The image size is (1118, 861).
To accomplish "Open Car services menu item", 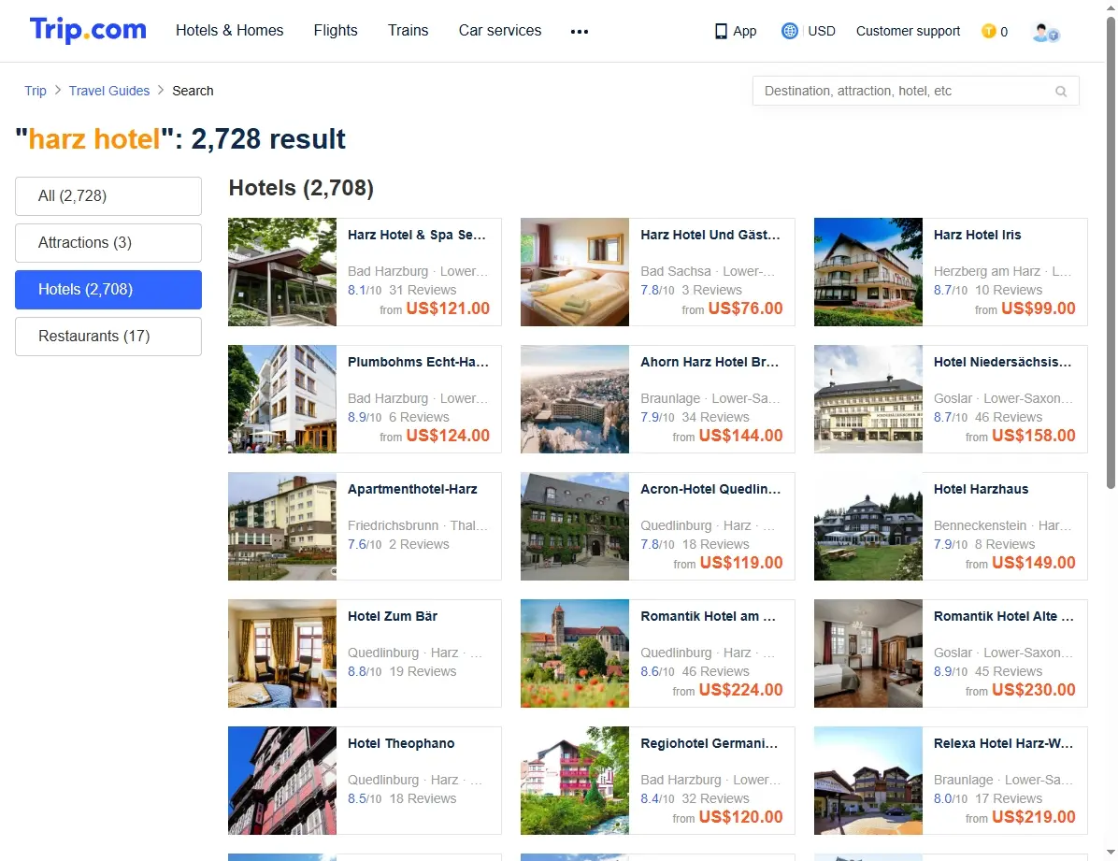I will click(500, 31).
